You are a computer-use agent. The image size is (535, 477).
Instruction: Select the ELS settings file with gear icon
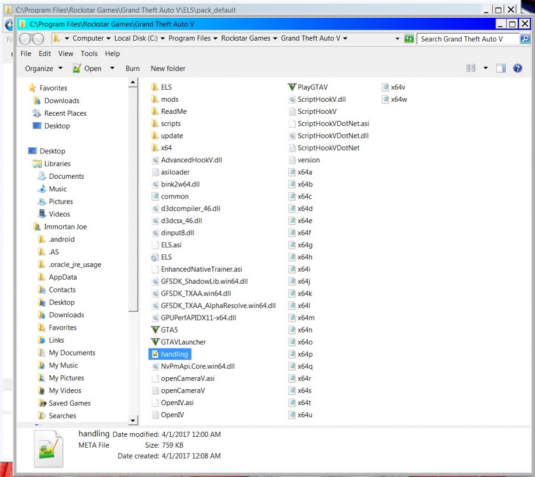coord(155,257)
